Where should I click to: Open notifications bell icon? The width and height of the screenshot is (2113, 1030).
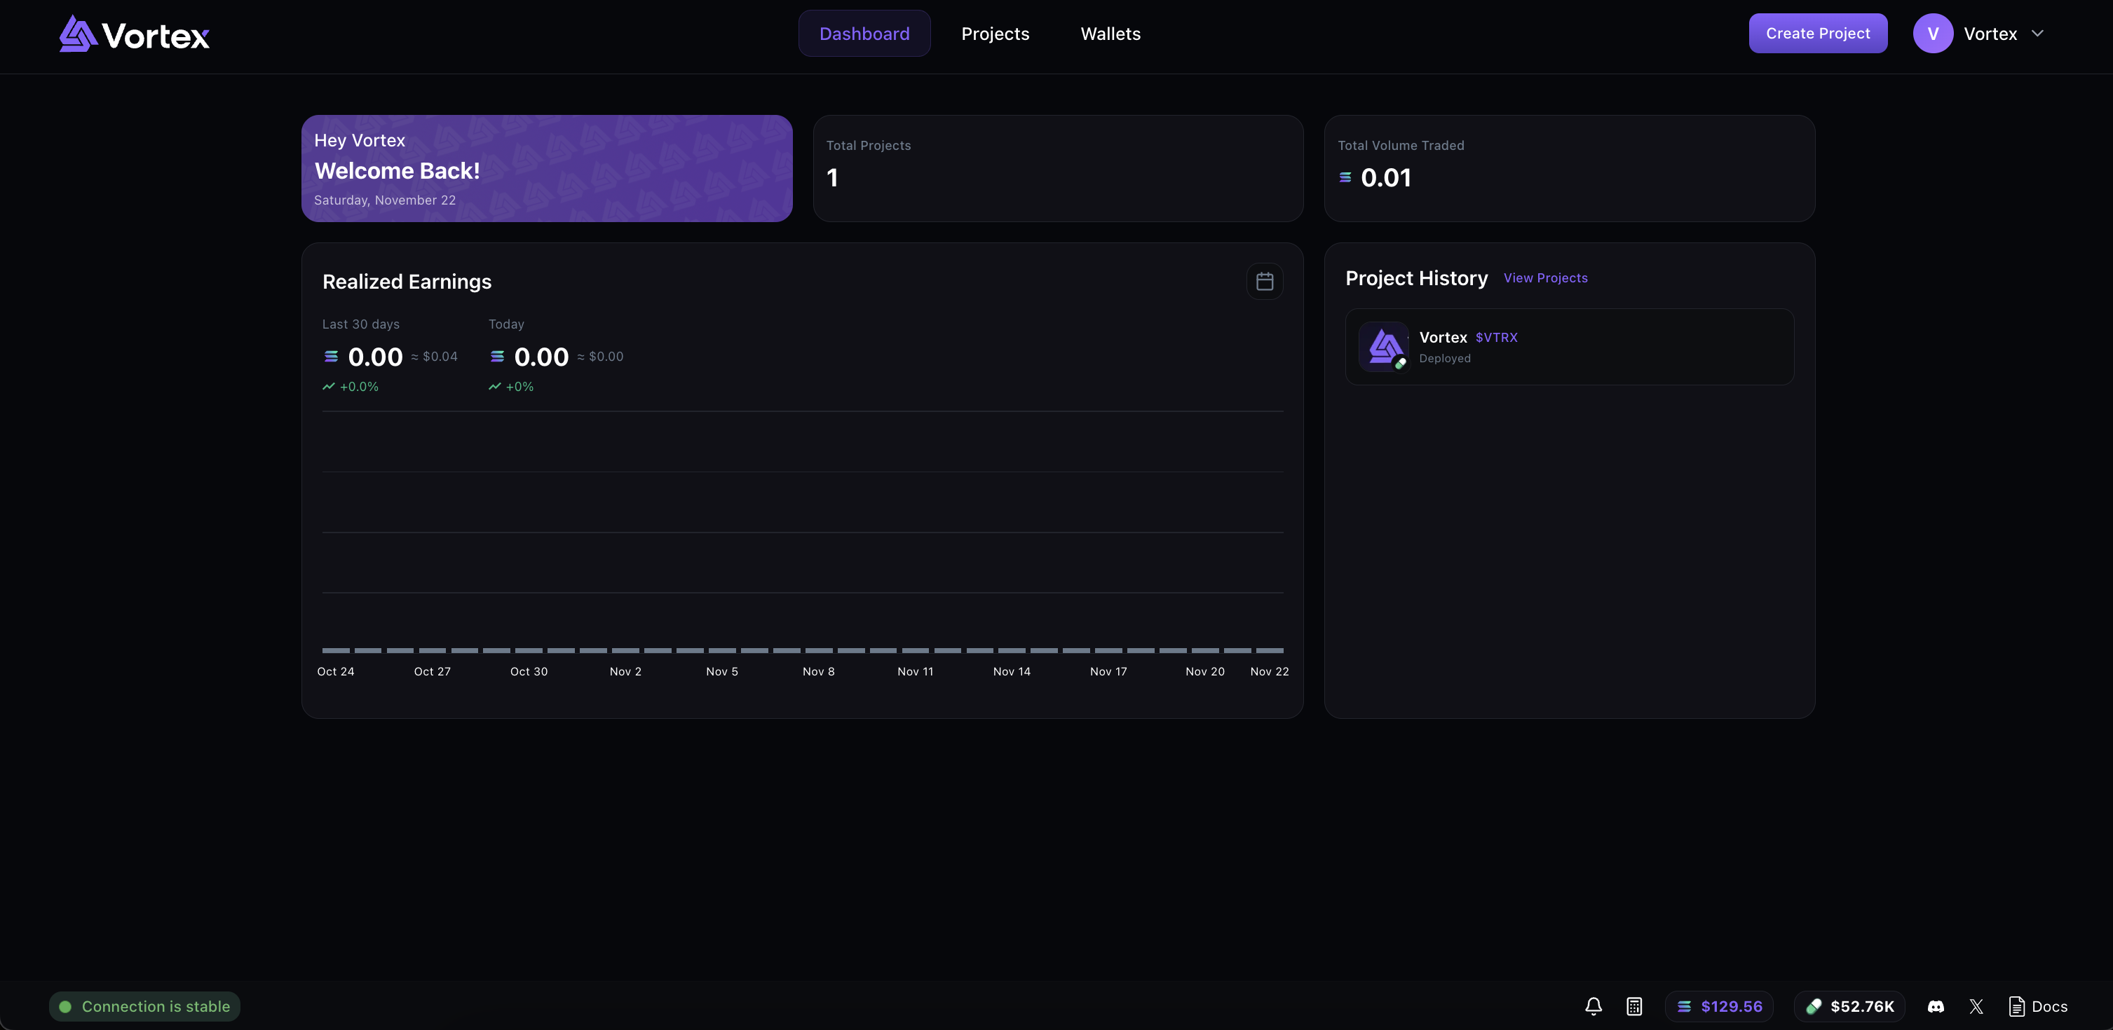coord(1593,1006)
